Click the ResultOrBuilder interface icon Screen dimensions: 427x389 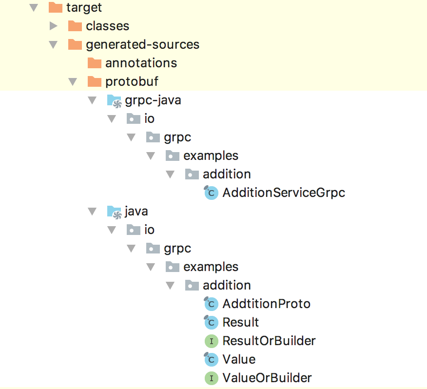point(211,341)
